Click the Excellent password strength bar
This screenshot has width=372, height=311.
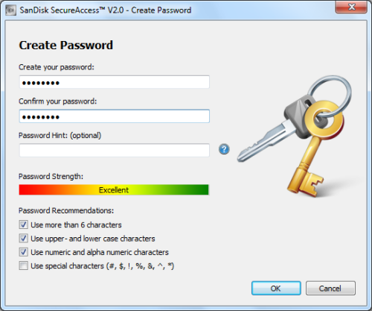[114, 189]
